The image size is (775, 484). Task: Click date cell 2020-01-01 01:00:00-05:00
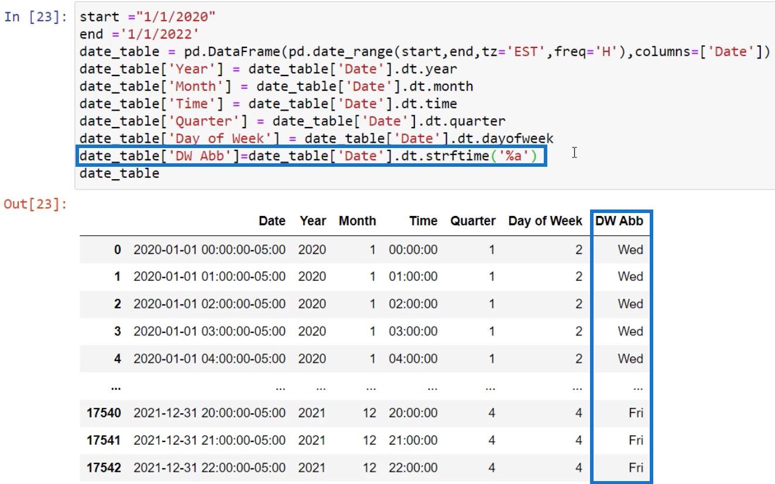[210, 276]
